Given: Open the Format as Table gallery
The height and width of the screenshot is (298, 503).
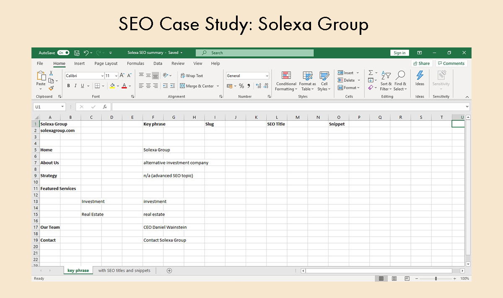Looking at the screenshot, I should pyautogui.click(x=308, y=81).
